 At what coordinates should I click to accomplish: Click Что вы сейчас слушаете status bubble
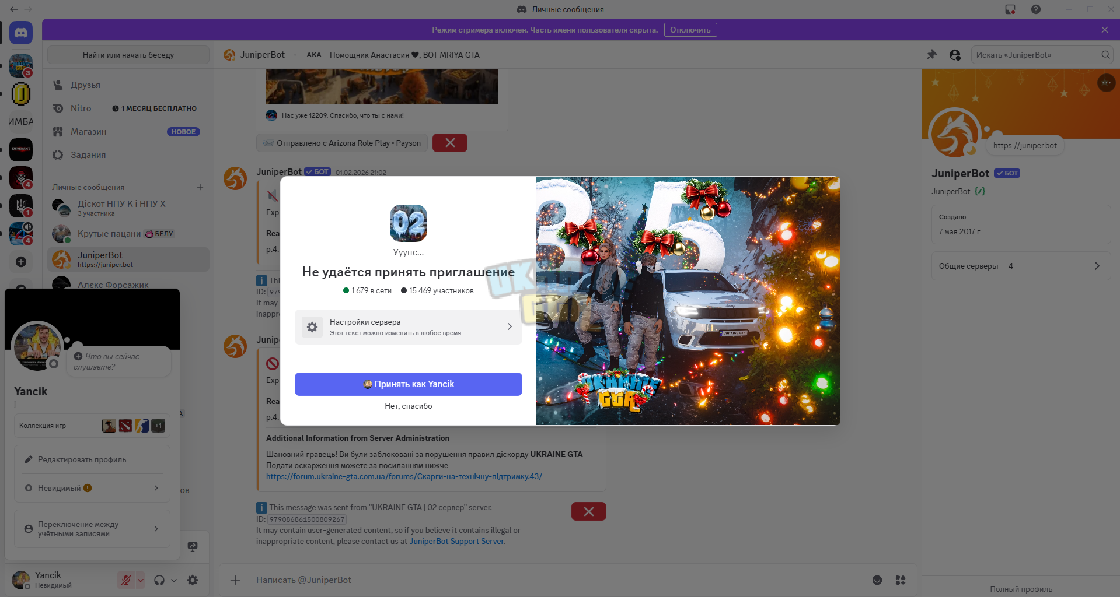click(x=118, y=361)
